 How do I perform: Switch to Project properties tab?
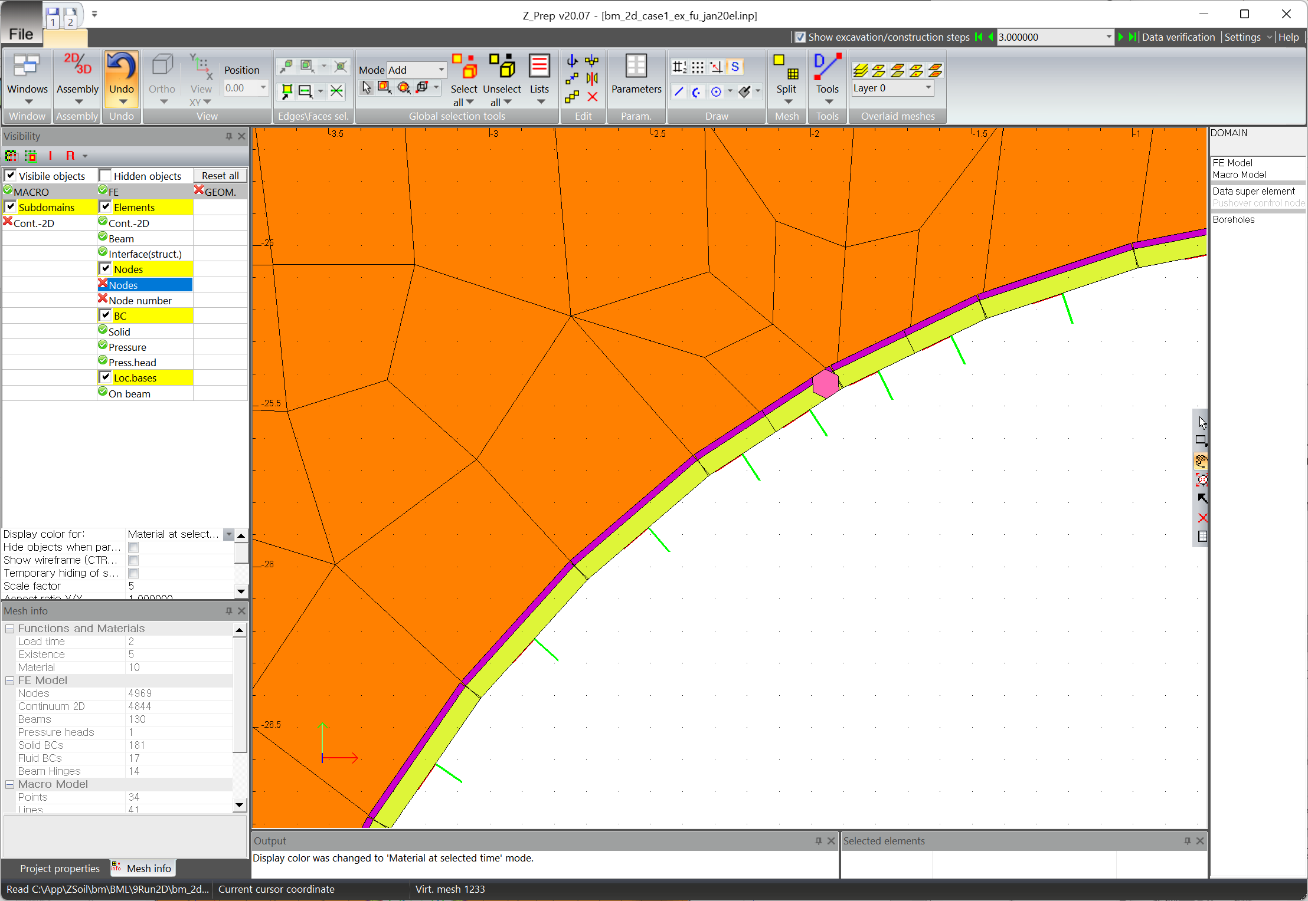pyautogui.click(x=60, y=868)
